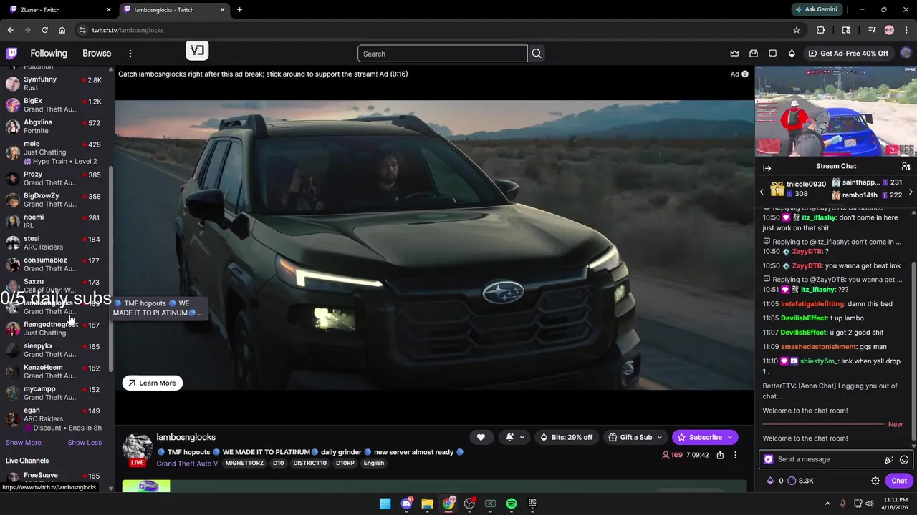Show next gift leaderboard entries
The height and width of the screenshot is (515, 917).
coord(911,192)
